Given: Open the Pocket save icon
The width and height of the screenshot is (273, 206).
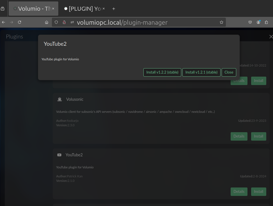Looking at the screenshot, I should click(250, 22).
